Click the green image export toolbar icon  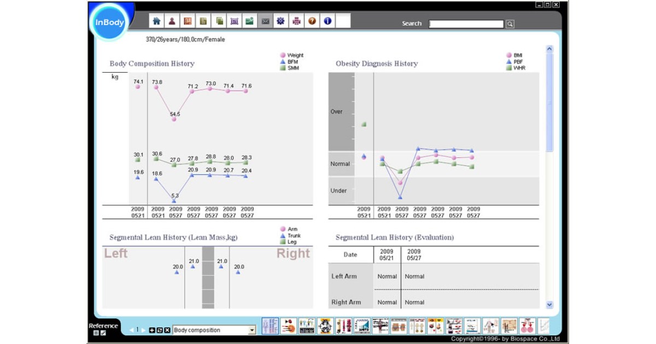pyautogui.click(x=249, y=22)
